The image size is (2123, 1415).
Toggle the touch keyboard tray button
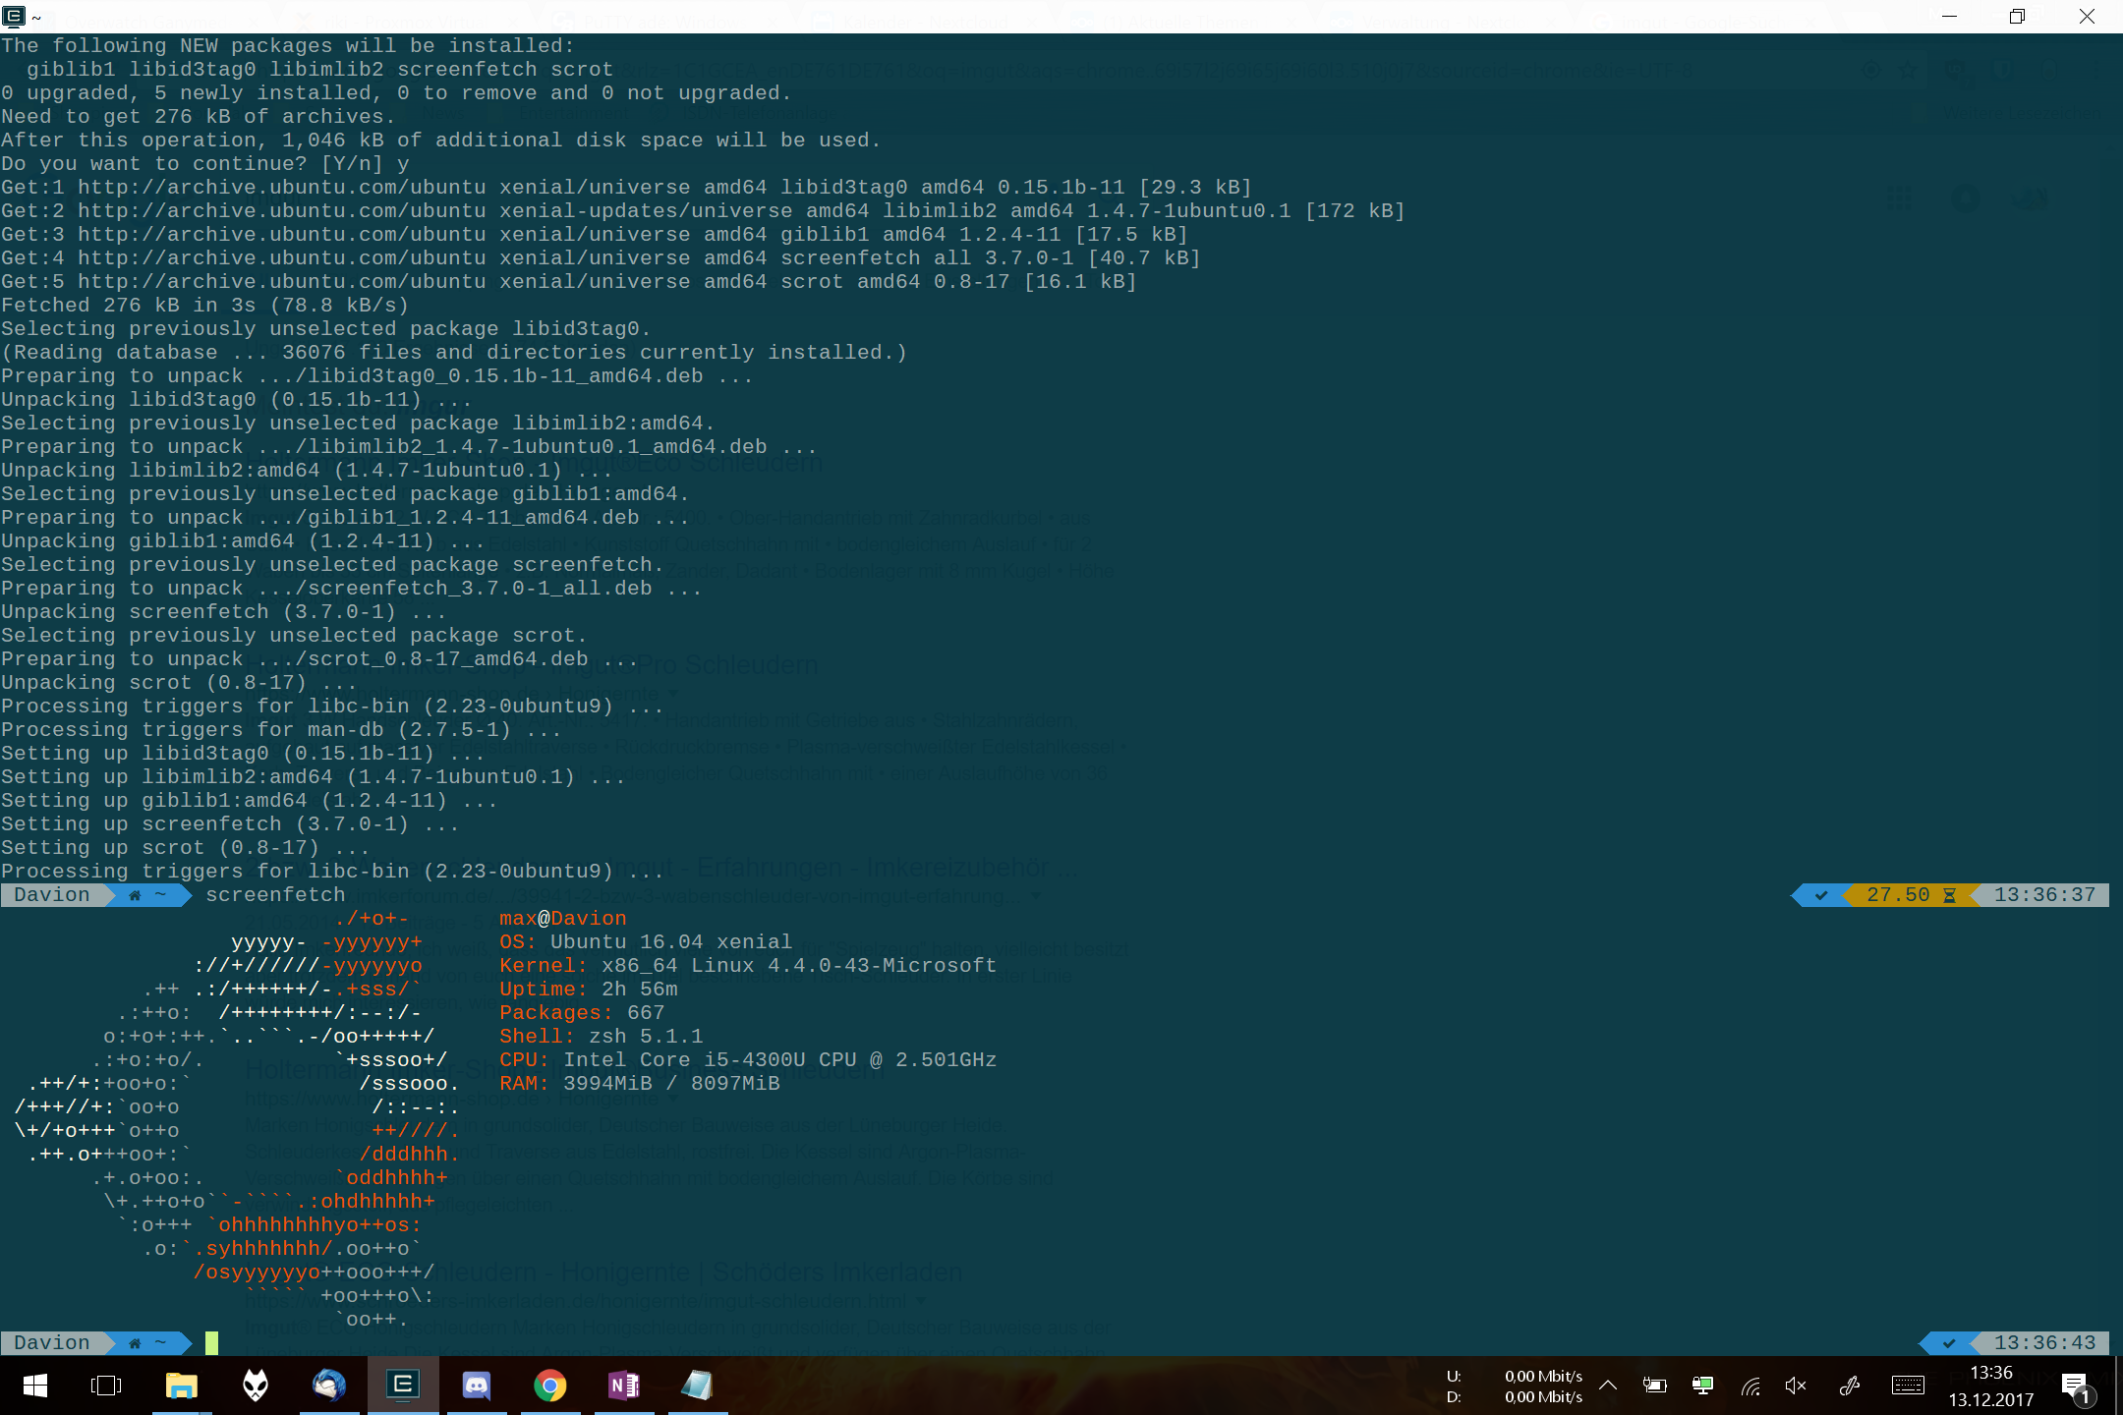1908,1386
